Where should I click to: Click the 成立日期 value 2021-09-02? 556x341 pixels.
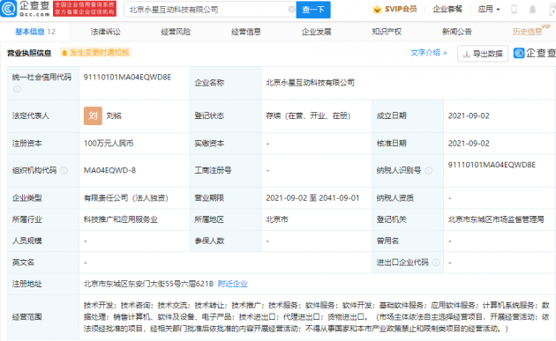pos(469,115)
